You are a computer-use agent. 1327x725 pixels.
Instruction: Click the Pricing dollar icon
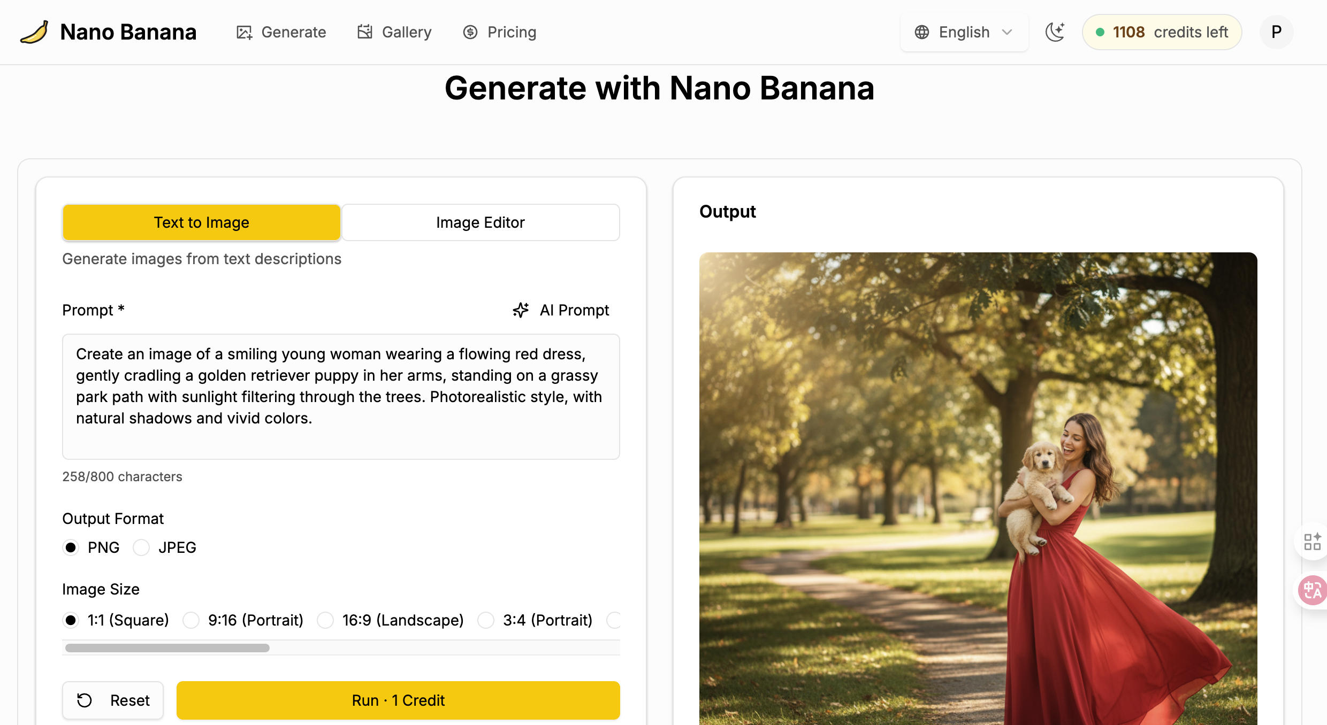pyautogui.click(x=469, y=32)
